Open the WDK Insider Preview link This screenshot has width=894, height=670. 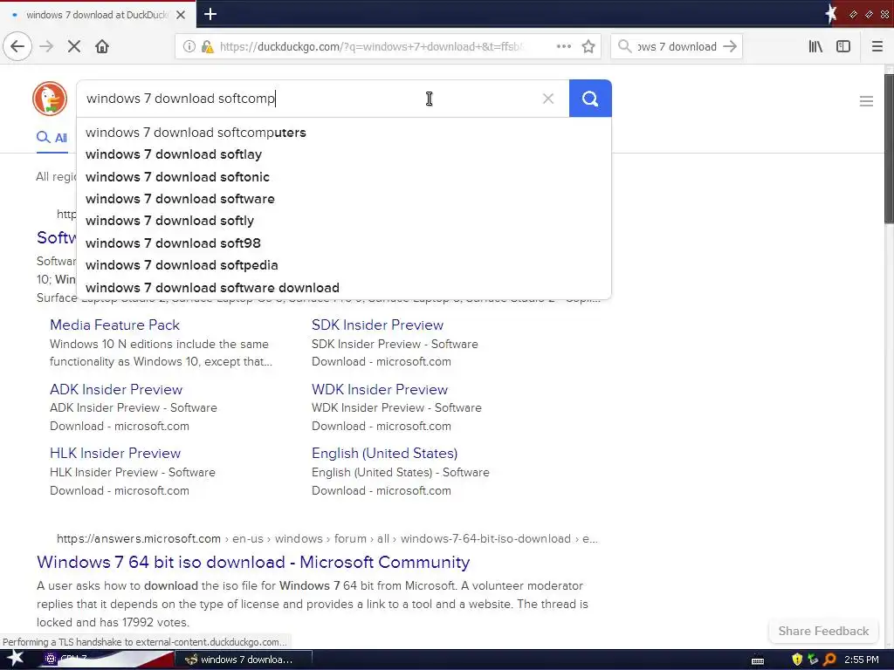tap(380, 390)
